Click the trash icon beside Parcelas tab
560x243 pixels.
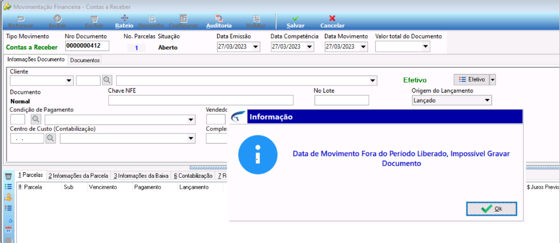click(x=8, y=176)
